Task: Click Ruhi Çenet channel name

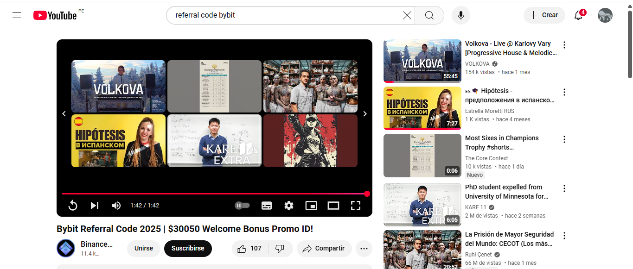Action: point(479,255)
